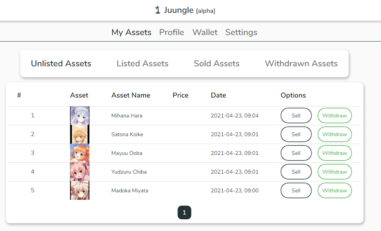The width and height of the screenshot is (381, 231).
Task: Open Yudzuru Chiba asset thumbnail
Action: (80, 172)
